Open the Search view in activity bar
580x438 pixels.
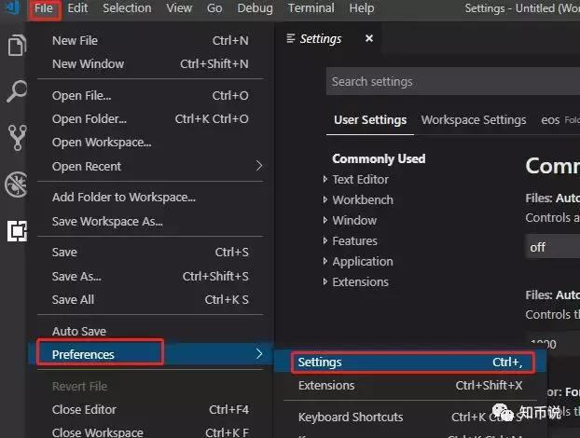pos(17,91)
